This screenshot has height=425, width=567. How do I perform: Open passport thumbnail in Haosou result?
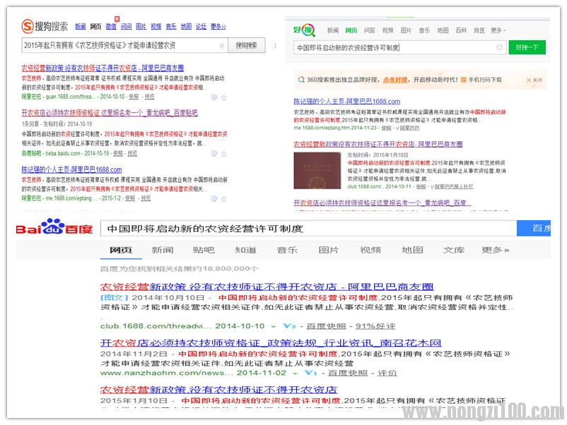(317, 170)
